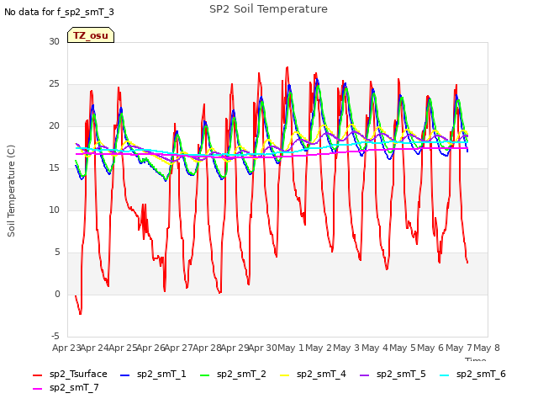Click the 30 y-axis tick label

pyautogui.click(x=54, y=41)
